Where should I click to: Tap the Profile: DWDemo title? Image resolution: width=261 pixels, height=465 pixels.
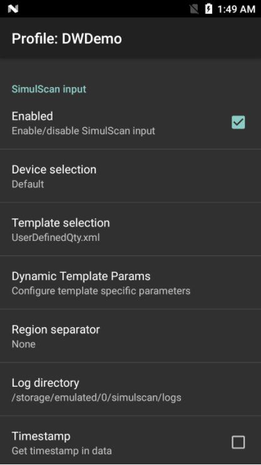click(67, 39)
